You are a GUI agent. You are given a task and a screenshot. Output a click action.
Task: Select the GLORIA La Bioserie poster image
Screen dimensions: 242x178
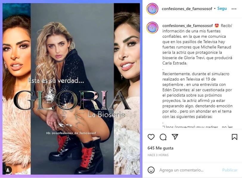[71, 89]
